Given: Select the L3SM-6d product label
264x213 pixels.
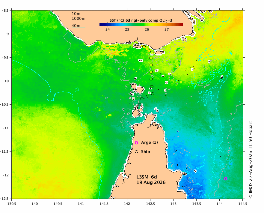Looking at the screenshot, I should [147, 177].
